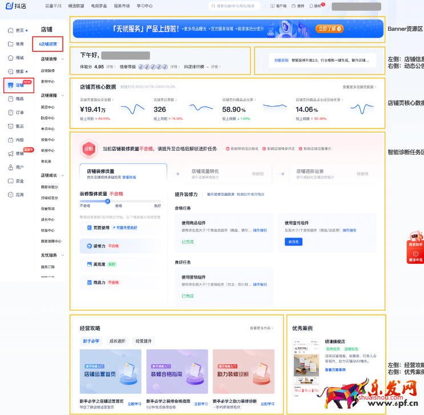424x415 pixels.
Task: Open 素材中心 submenu item
Action: coord(47,82)
